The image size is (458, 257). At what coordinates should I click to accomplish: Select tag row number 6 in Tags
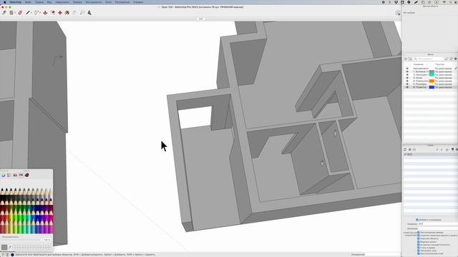(x=430, y=87)
